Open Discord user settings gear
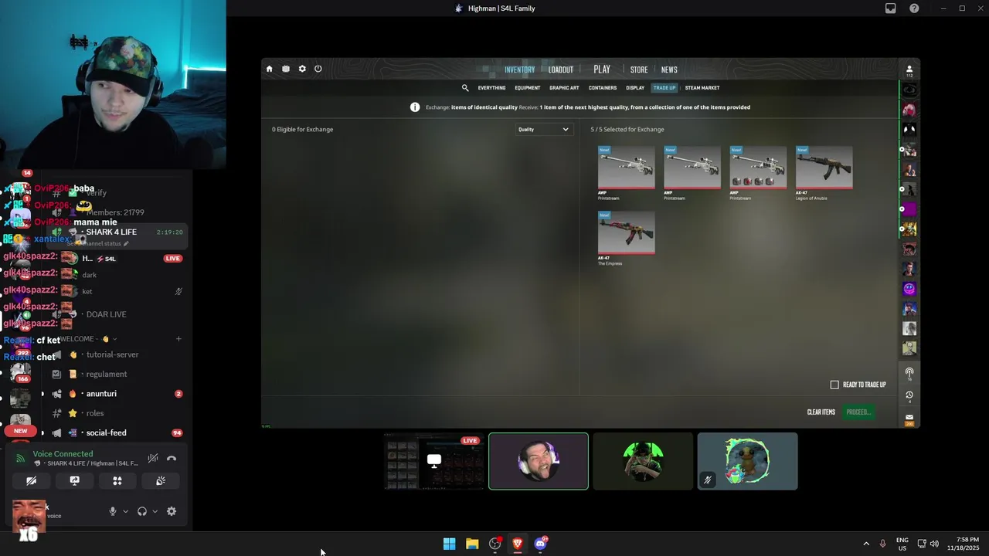 (x=172, y=511)
